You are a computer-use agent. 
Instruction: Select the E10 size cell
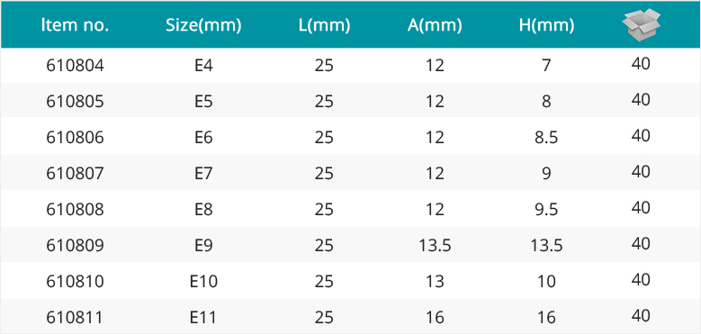(x=203, y=281)
